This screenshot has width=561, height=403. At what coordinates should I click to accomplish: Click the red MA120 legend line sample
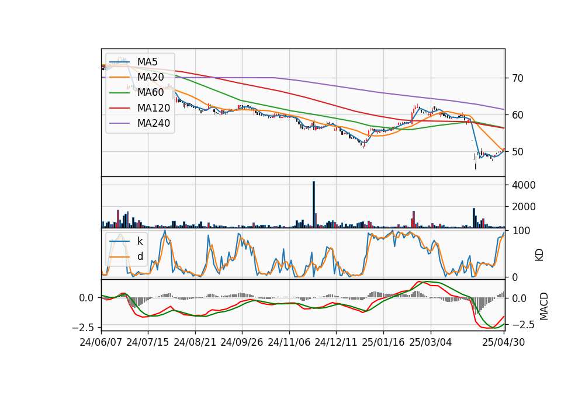[119, 108]
